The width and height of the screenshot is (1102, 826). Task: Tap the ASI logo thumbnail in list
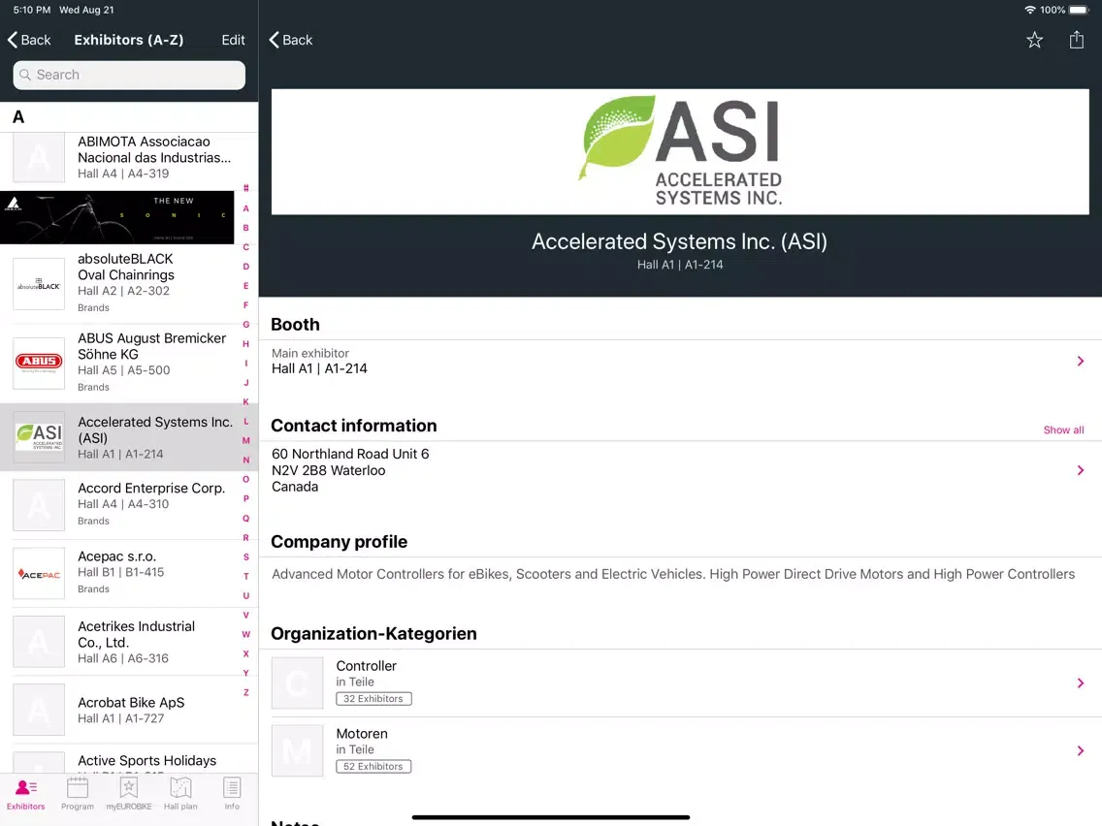[39, 437]
